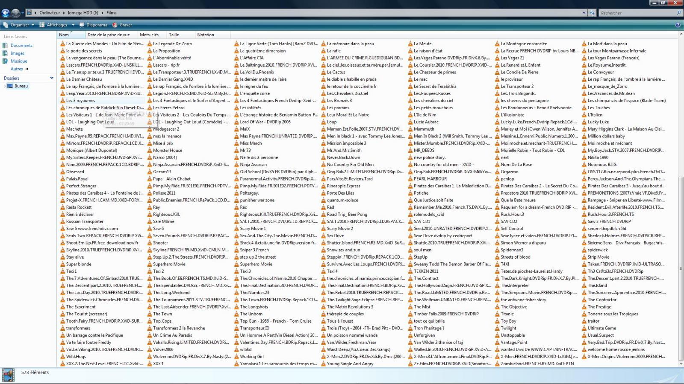Expand Autres favorite links chevron

coord(27,69)
